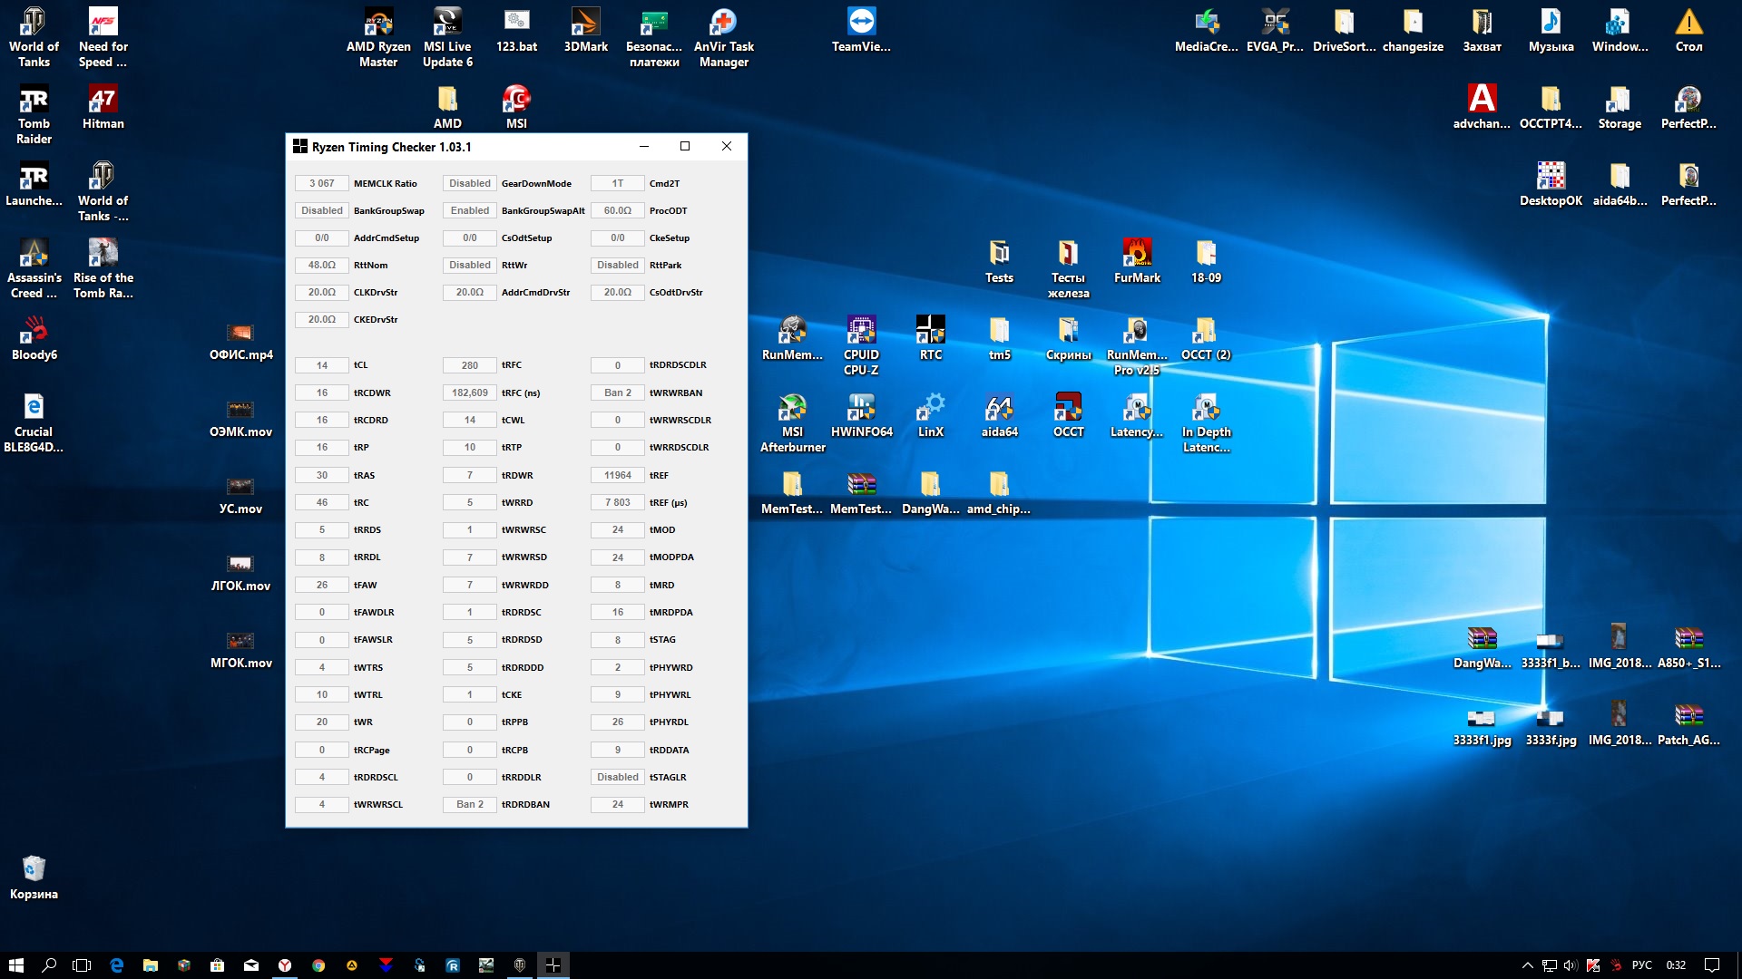Click the GearDownMode Disabled field
This screenshot has height=979, width=1742.
point(469,183)
